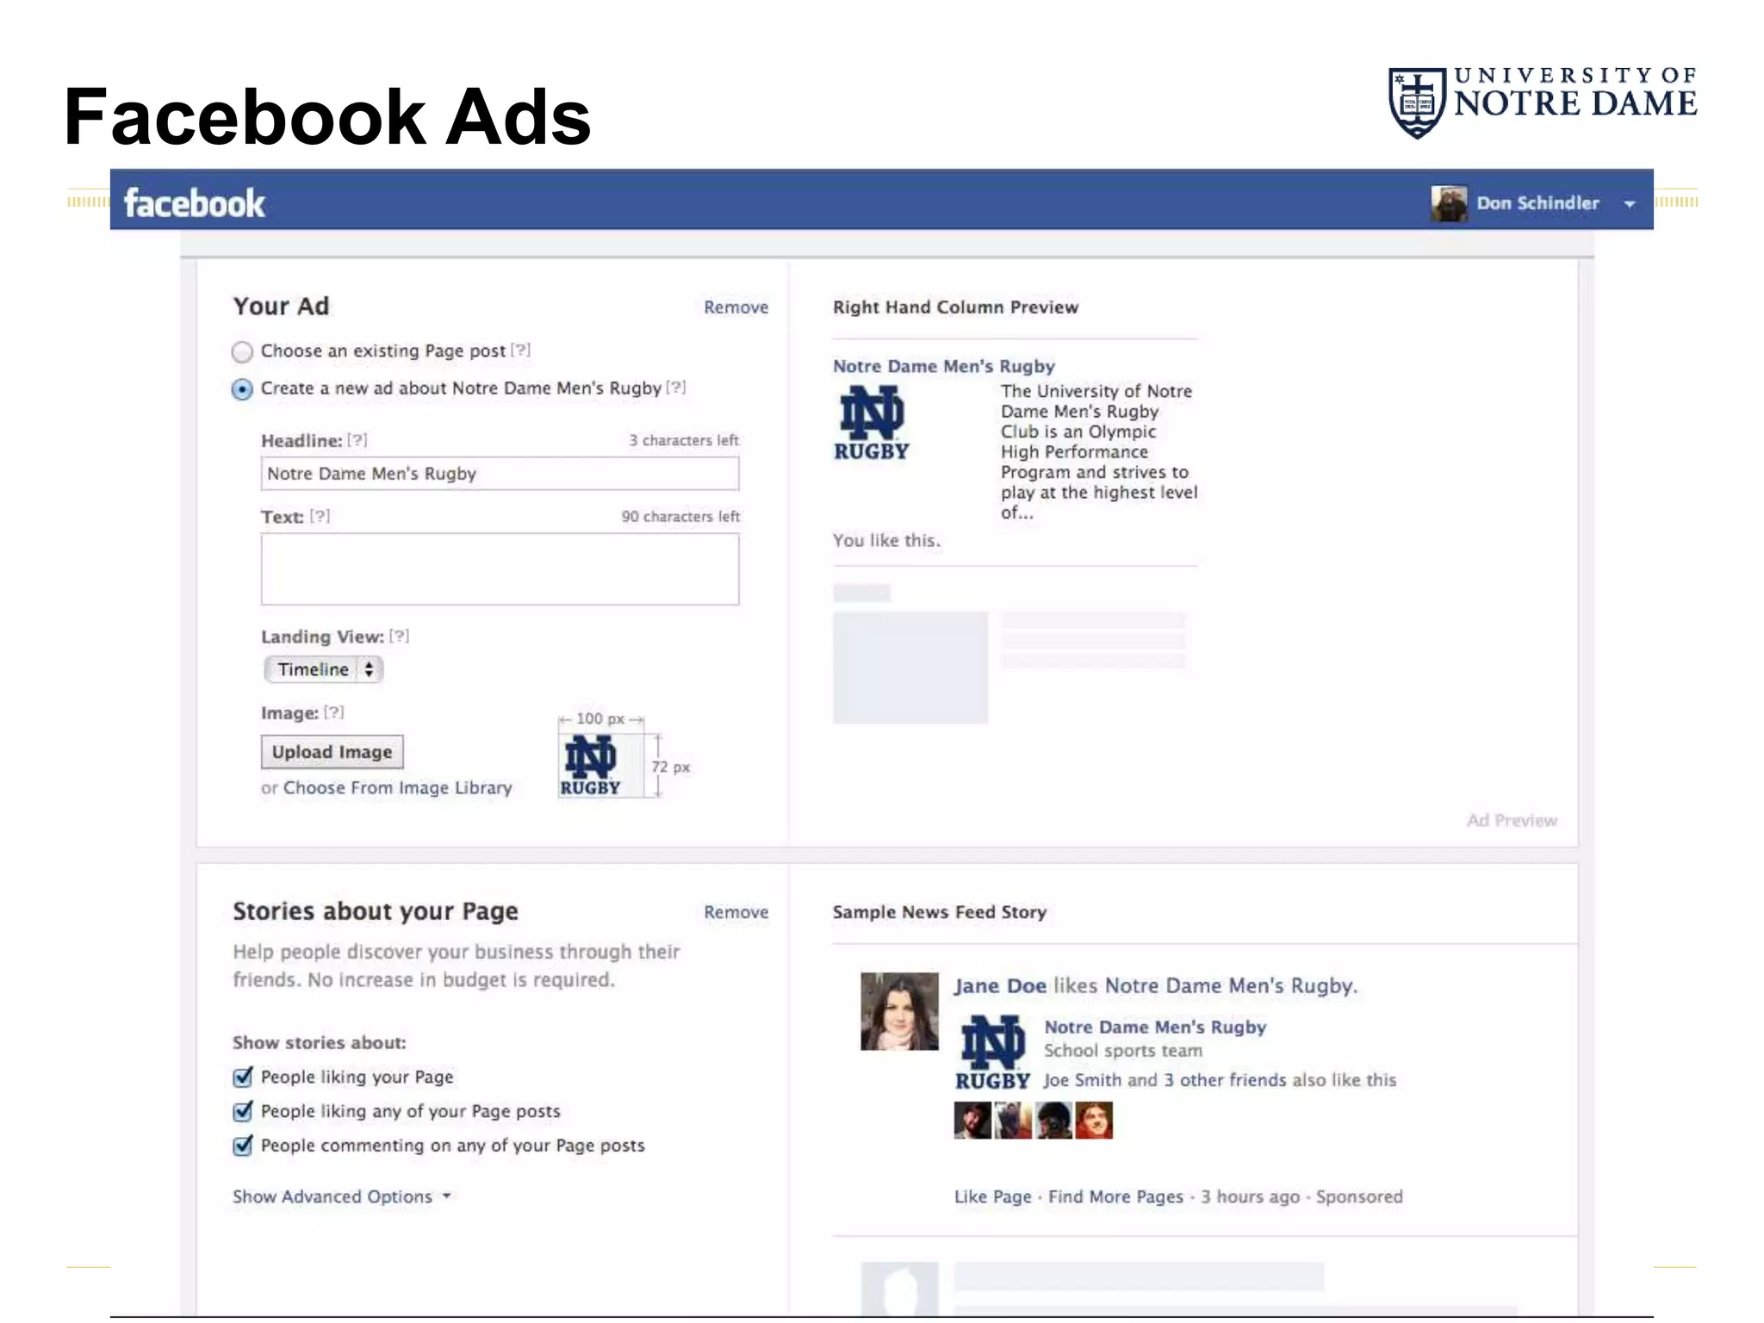Open the Timeline landing view dropdown
1764x1323 pixels.
tap(323, 669)
